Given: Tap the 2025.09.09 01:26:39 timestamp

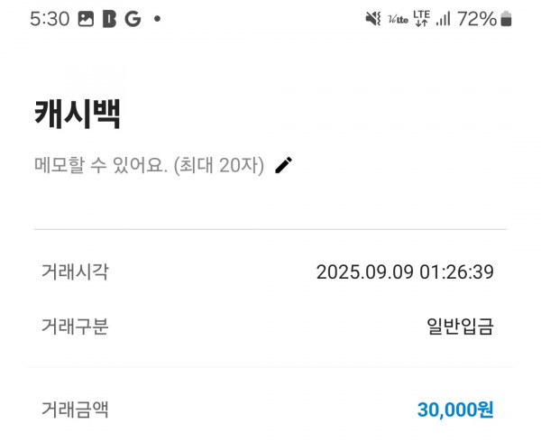Looking at the screenshot, I should pyautogui.click(x=405, y=272).
